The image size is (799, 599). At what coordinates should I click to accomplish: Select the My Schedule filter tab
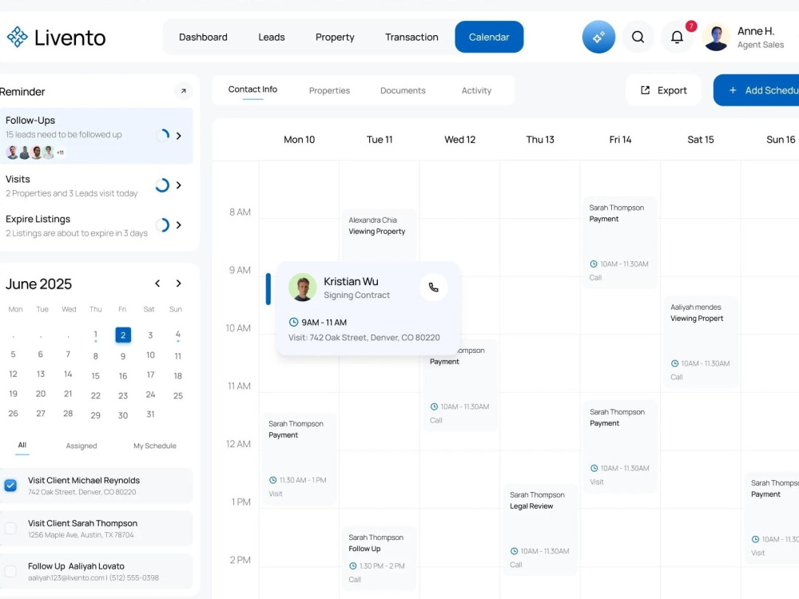(155, 446)
